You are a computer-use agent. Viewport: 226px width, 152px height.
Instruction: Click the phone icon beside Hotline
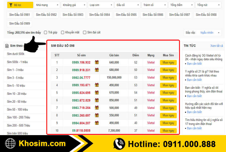pos(119,144)
